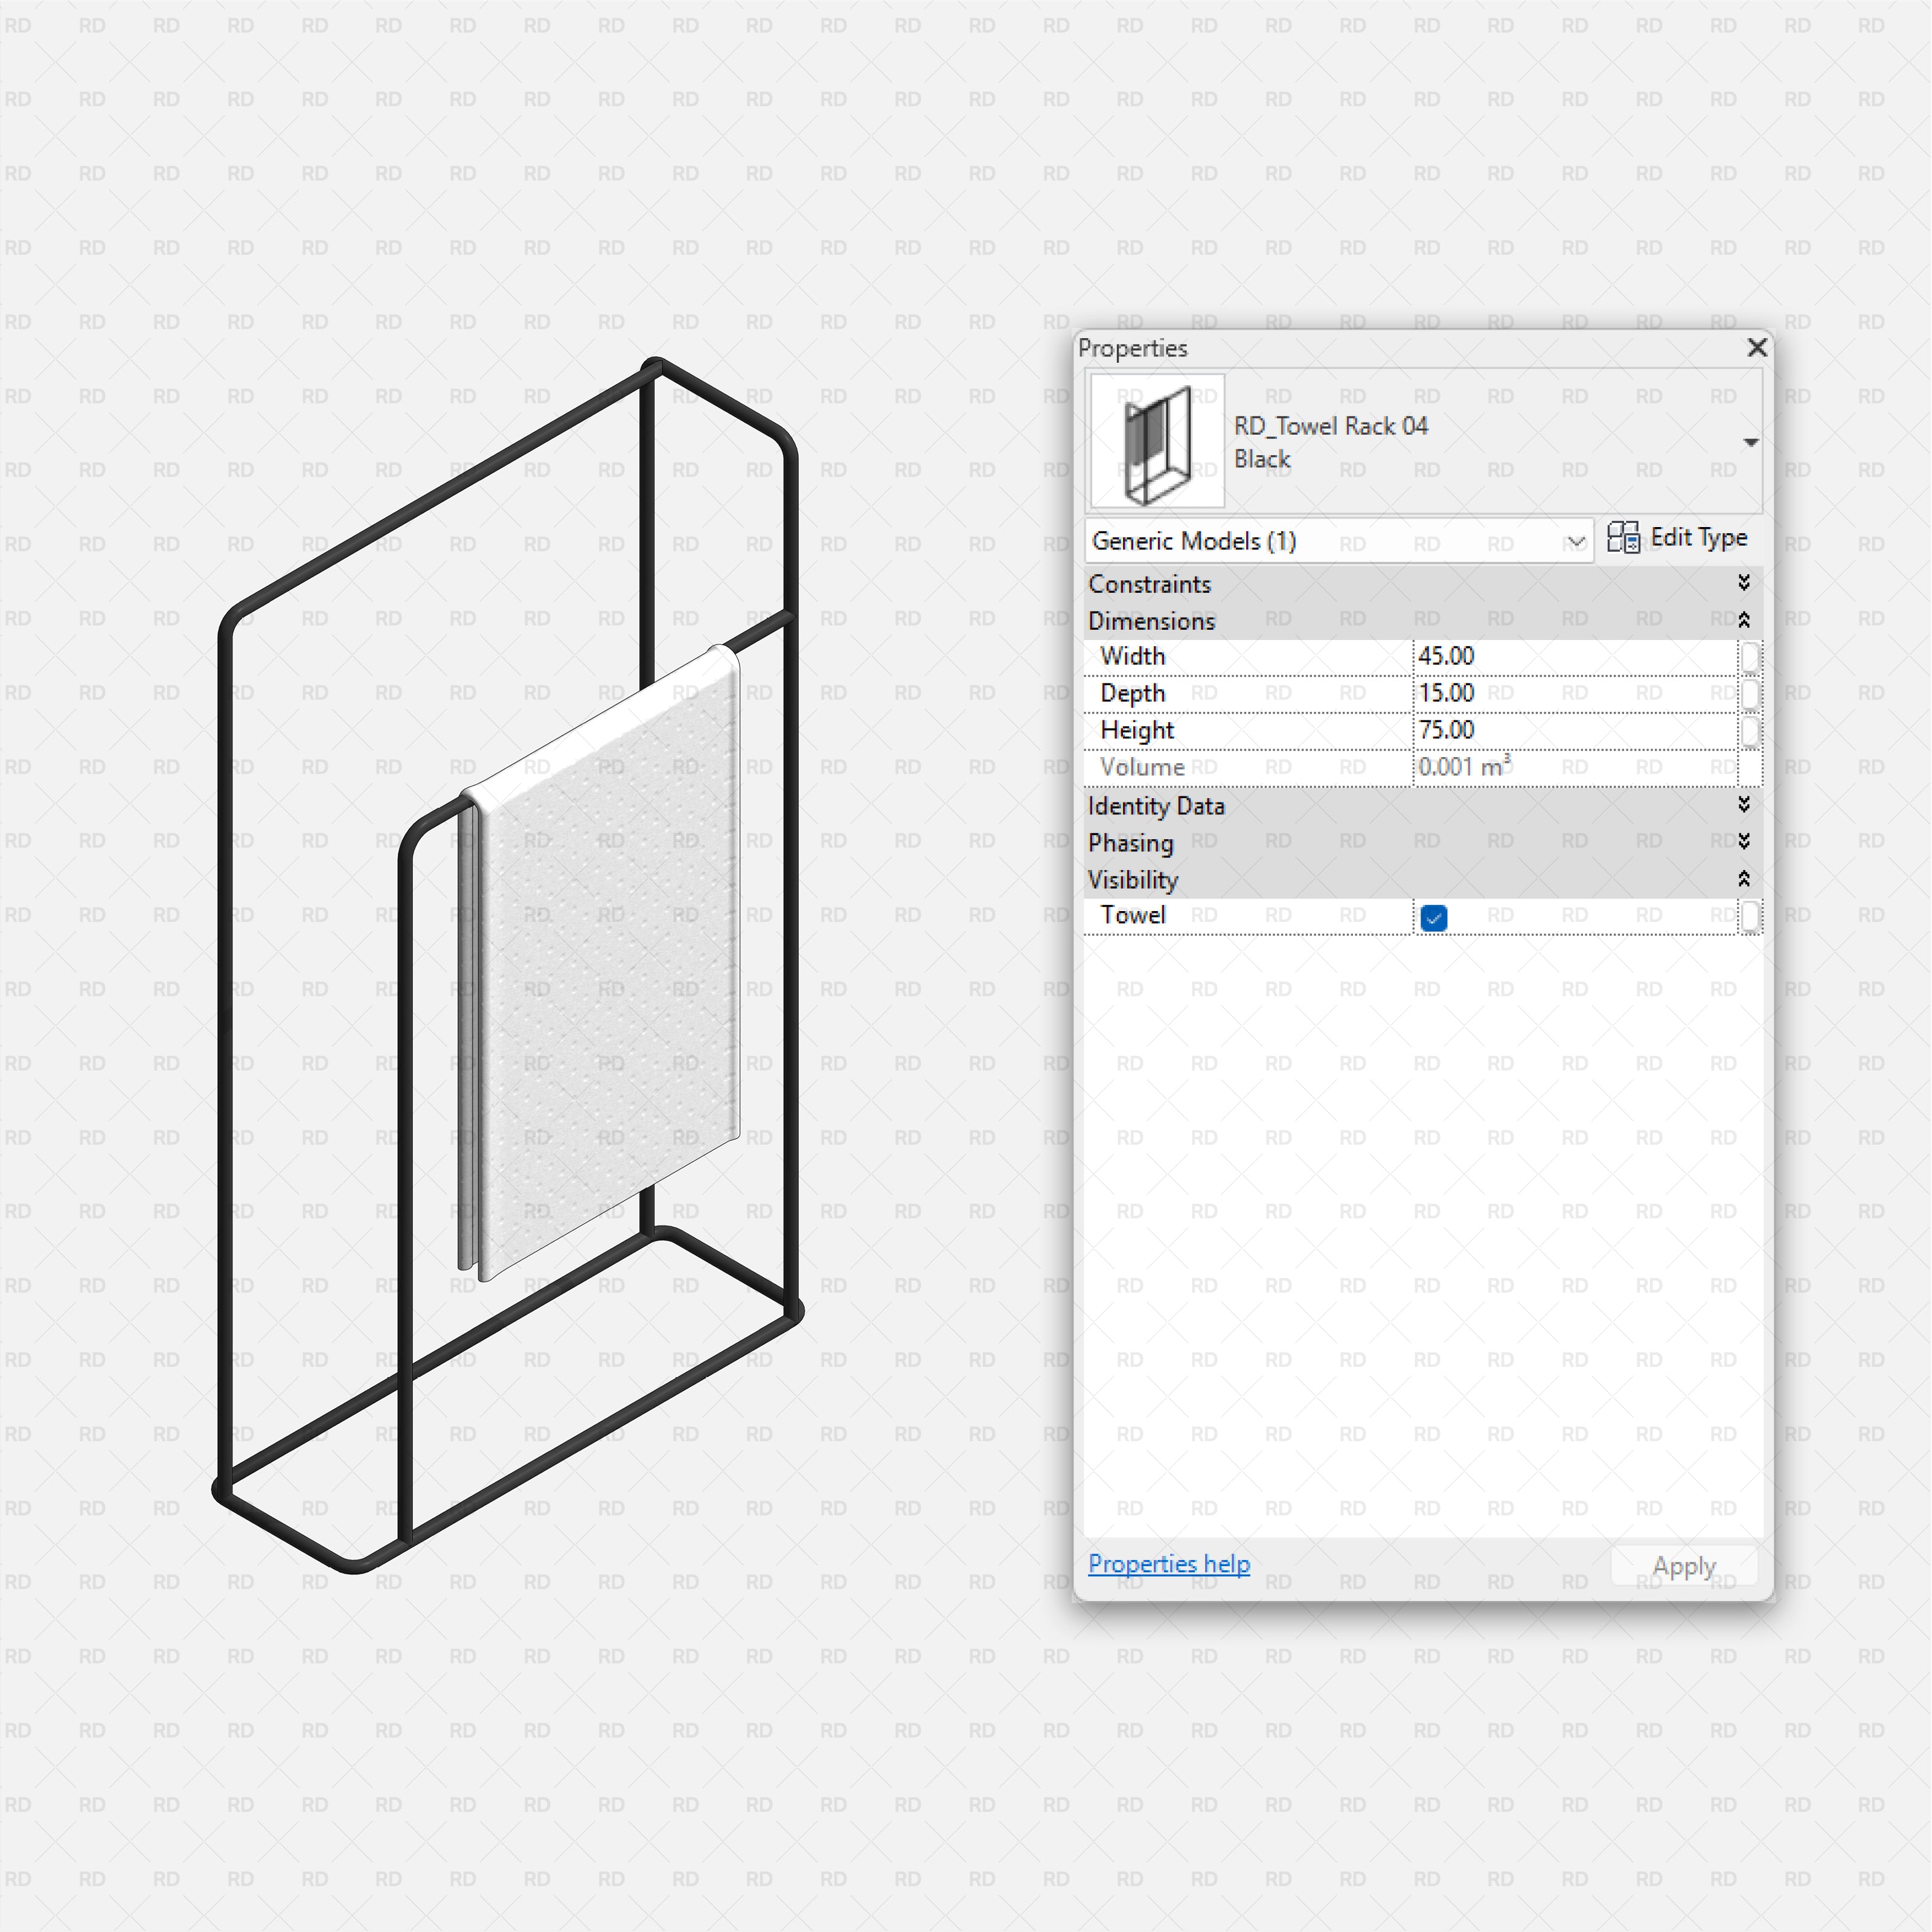Uncheck the Towel visibility checkbox
The height and width of the screenshot is (1932, 1932).
pos(1433,918)
